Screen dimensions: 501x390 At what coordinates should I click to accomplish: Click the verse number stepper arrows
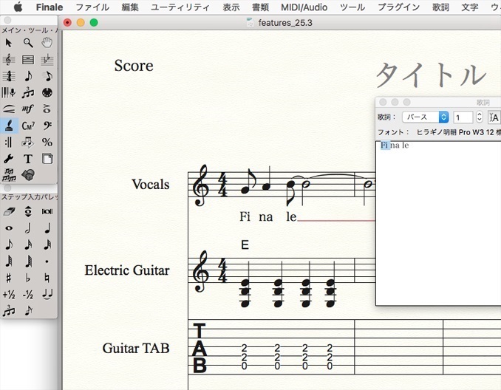click(x=480, y=117)
